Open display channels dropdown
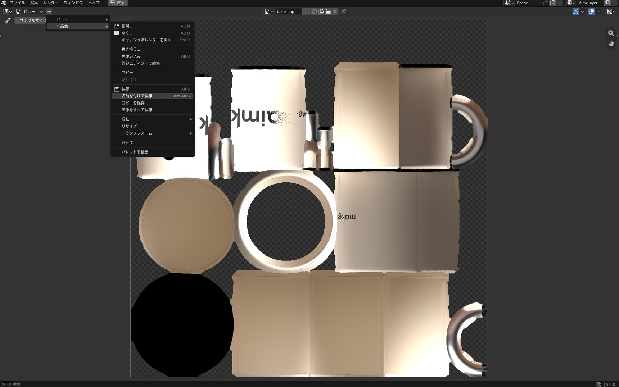Screen dimensions: 619x387 click(x=611, y=12)
